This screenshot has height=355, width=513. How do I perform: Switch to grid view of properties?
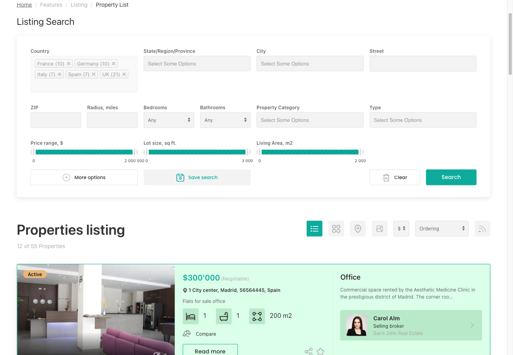[x=336, y=228]
